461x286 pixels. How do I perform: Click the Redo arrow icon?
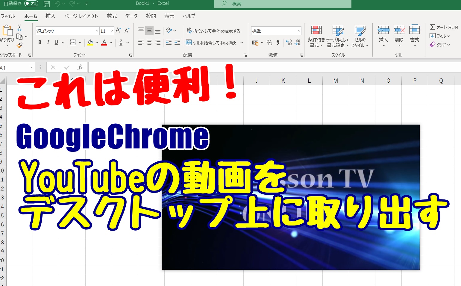click(x=72, y=4)
